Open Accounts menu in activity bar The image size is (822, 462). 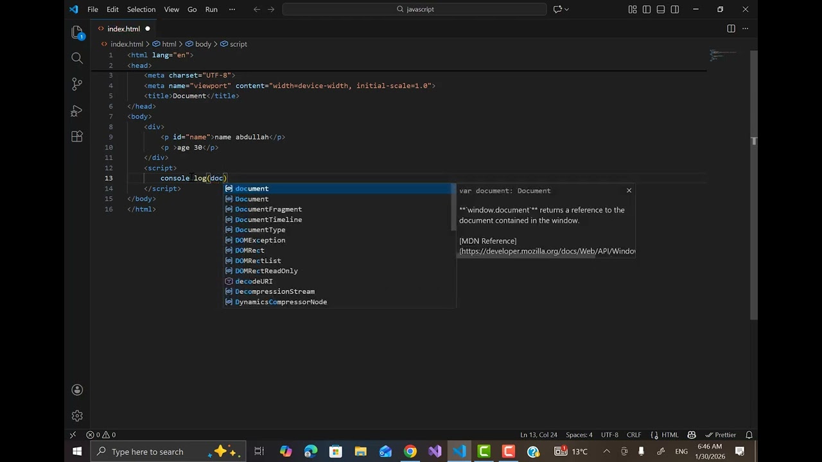tap(77, 389)
